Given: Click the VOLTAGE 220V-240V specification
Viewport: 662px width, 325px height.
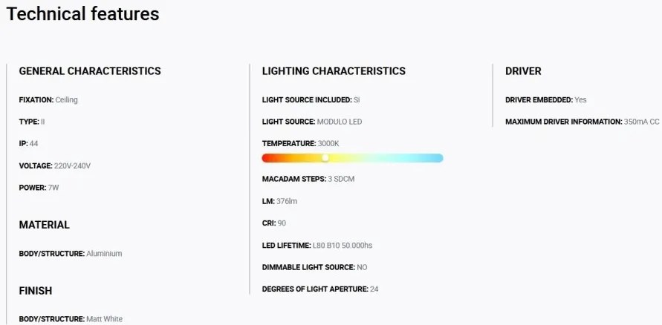Looking at the screenshot, I should point(55,165).
